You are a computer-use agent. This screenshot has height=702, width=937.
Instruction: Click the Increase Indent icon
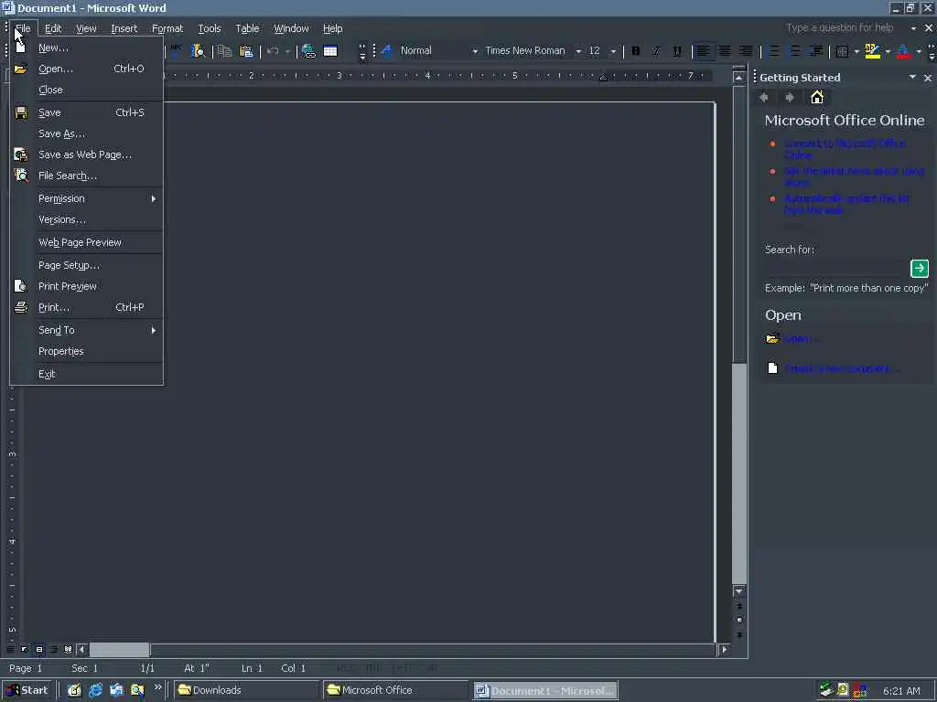click(816, 51)
